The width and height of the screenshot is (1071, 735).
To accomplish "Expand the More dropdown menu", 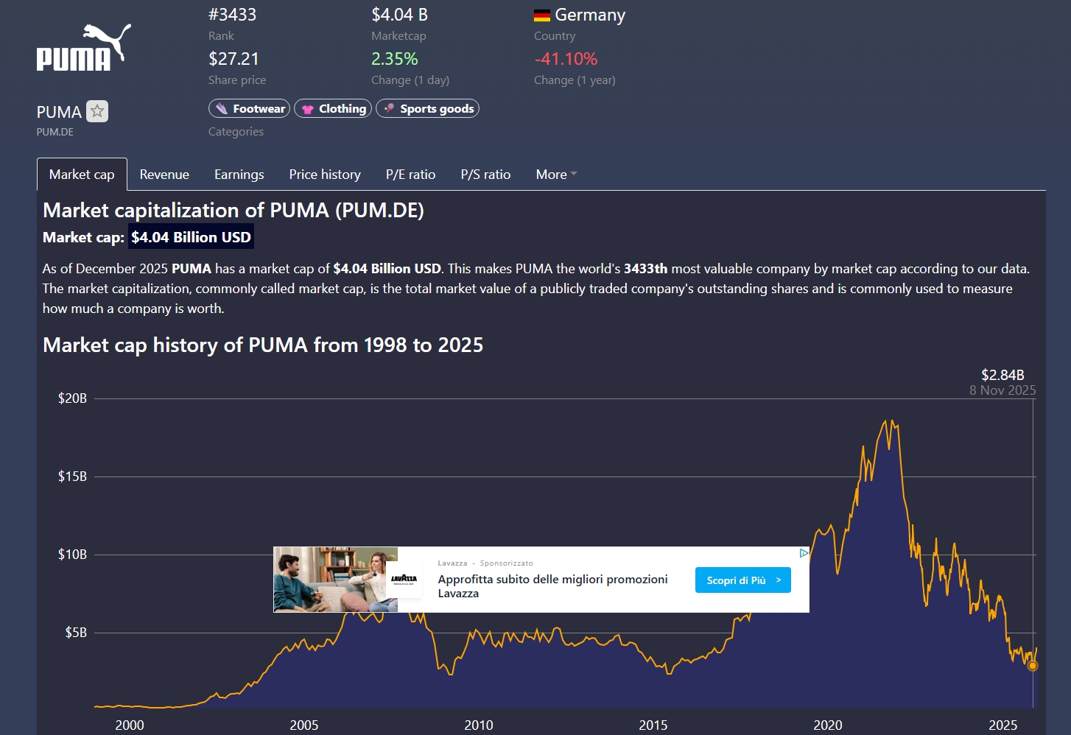I will [x=556, y=175].
